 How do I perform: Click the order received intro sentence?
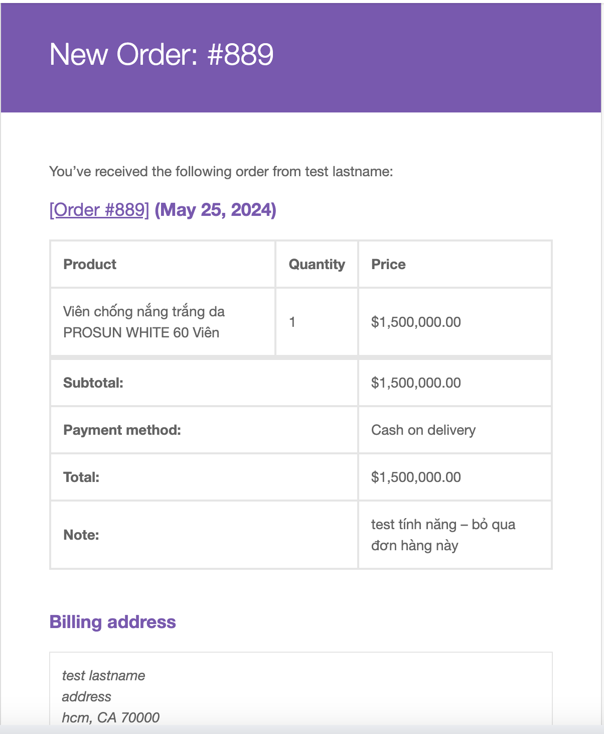[x=221, y=172]
